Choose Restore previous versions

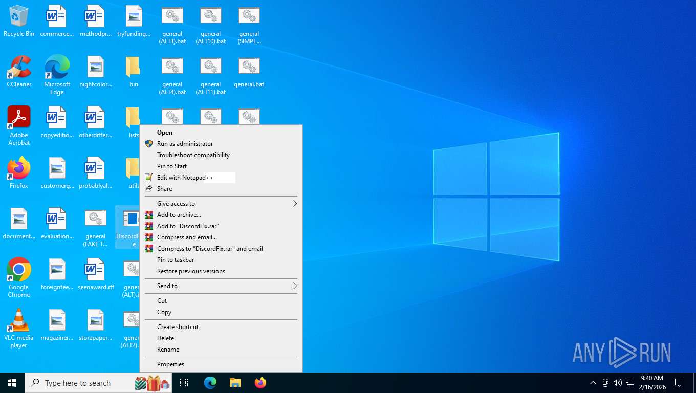pyautogui.click(x=221, y=271)
